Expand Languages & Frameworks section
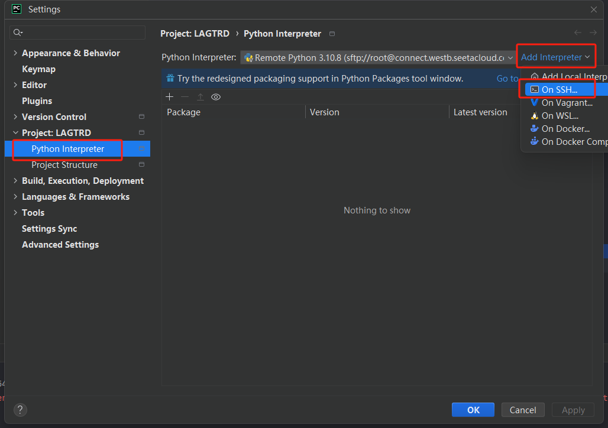This screenshot has width=608, height=428. pos(15,196)
